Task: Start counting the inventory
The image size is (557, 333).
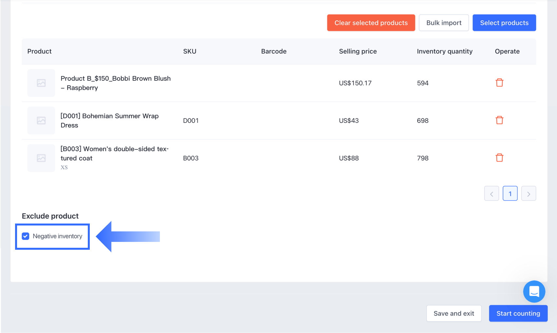Action: [x=518, y=313]
